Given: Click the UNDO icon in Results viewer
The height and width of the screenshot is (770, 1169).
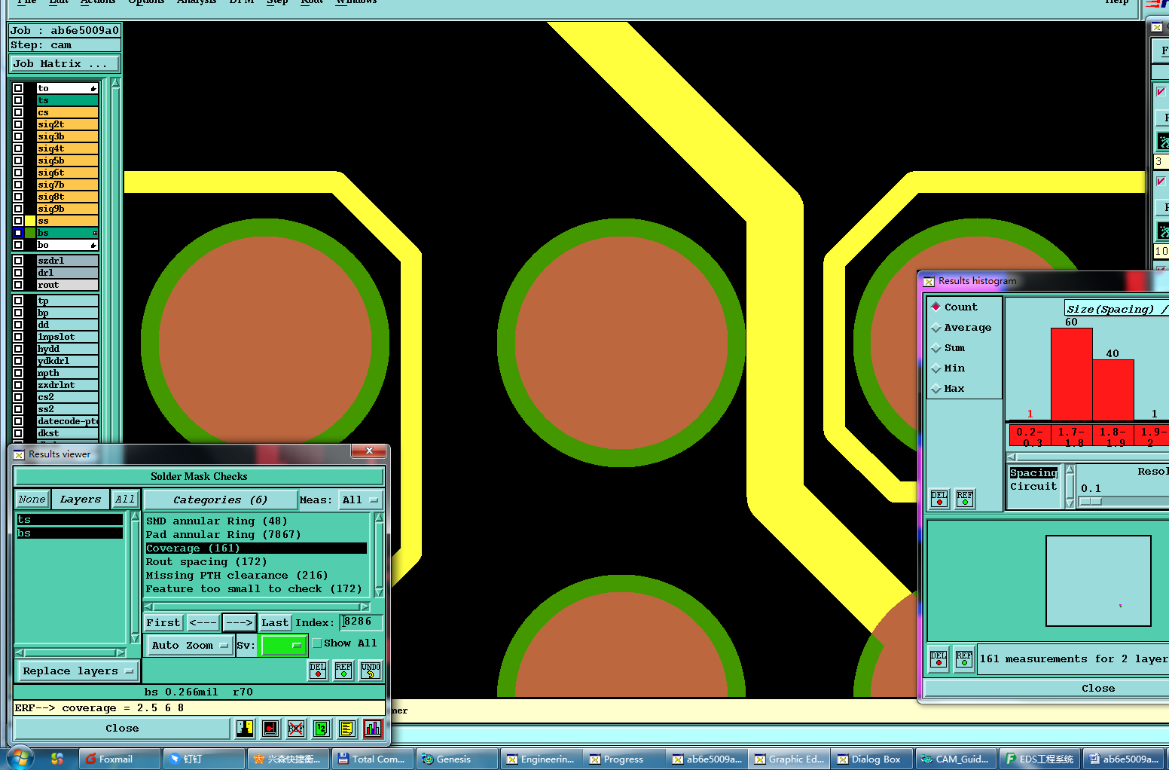Looking at the screenshot, I should pyautogui.click(x=371, y=670).
